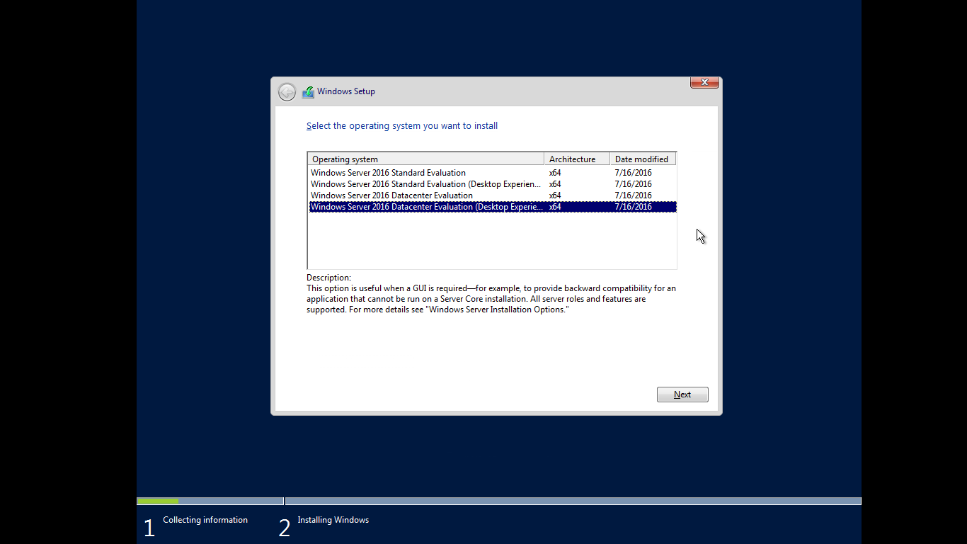
Task: Click the Installing Windows step label
Action: click(x=333, y=520)
